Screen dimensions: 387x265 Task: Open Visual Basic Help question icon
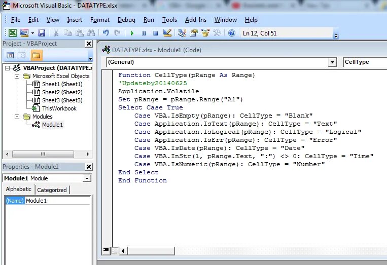click(x=232, y=33)
